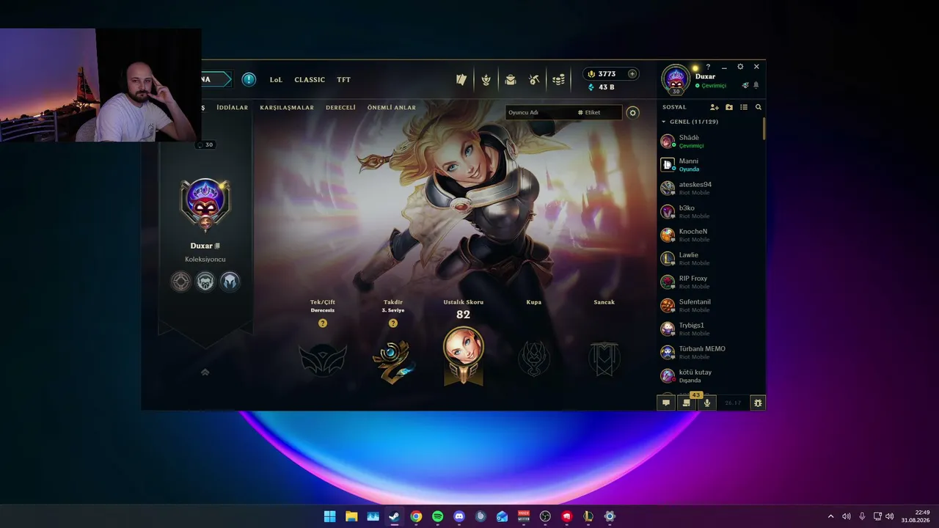939x528 pixels.
Task: Click the first challenge token under Koleksiyoncu
Action: tap(180, 282)
